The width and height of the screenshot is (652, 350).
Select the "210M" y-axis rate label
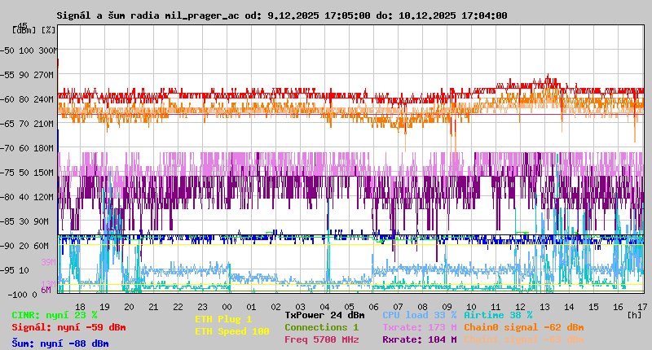tap(46, 125)
